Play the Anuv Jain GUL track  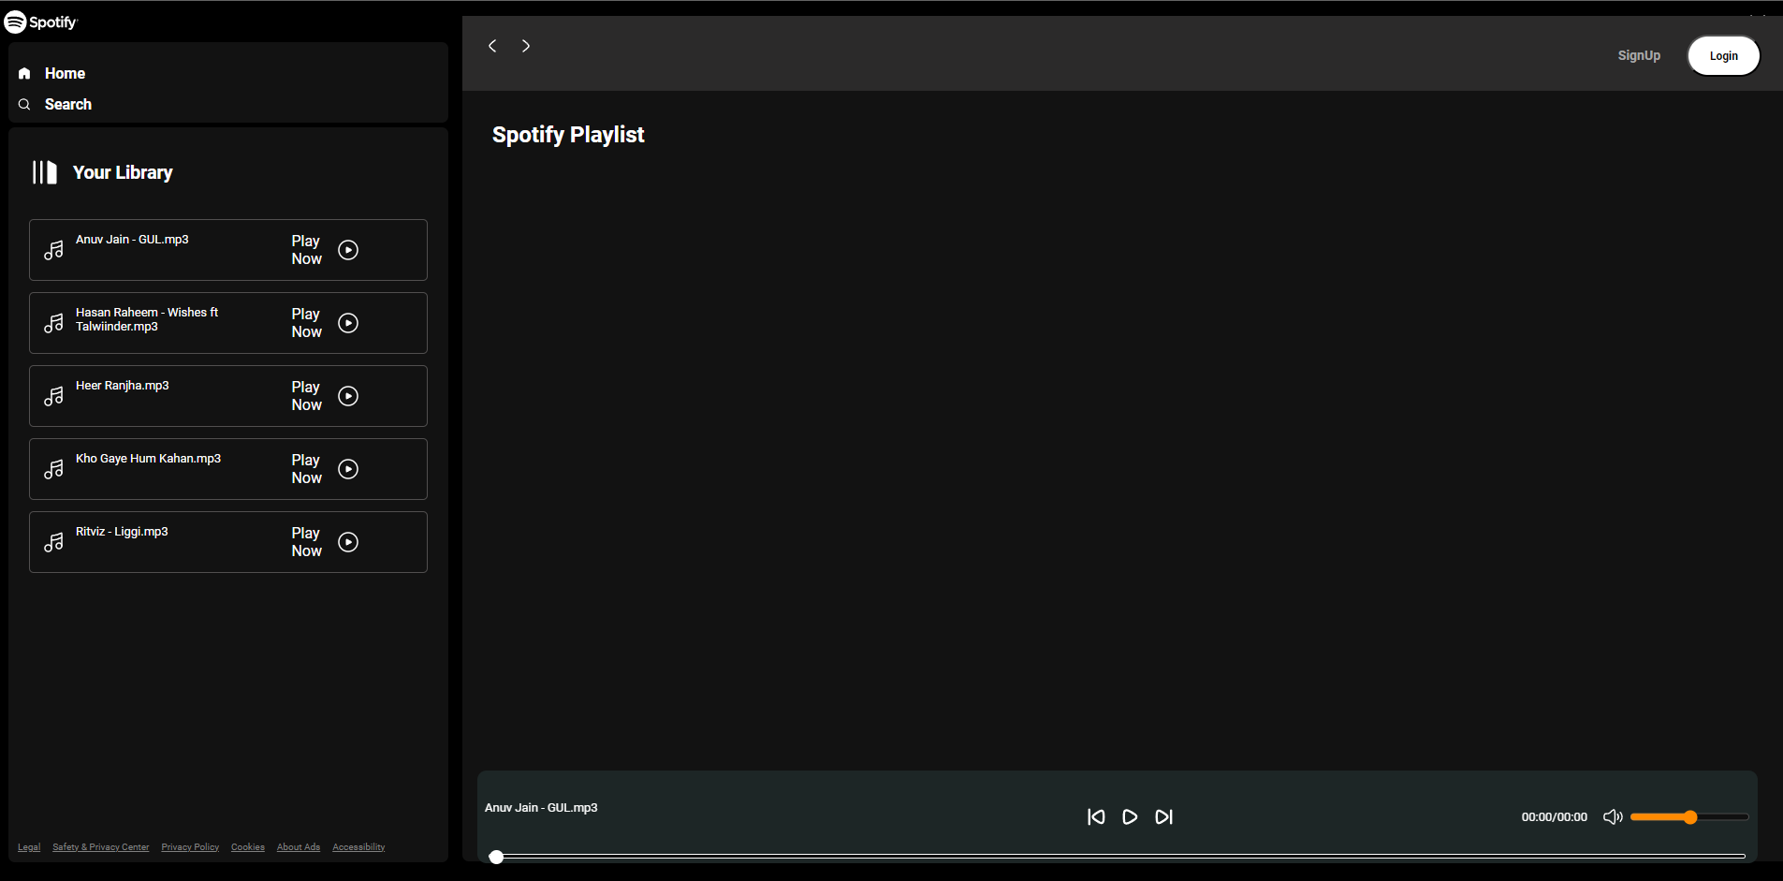coord(348,250)
